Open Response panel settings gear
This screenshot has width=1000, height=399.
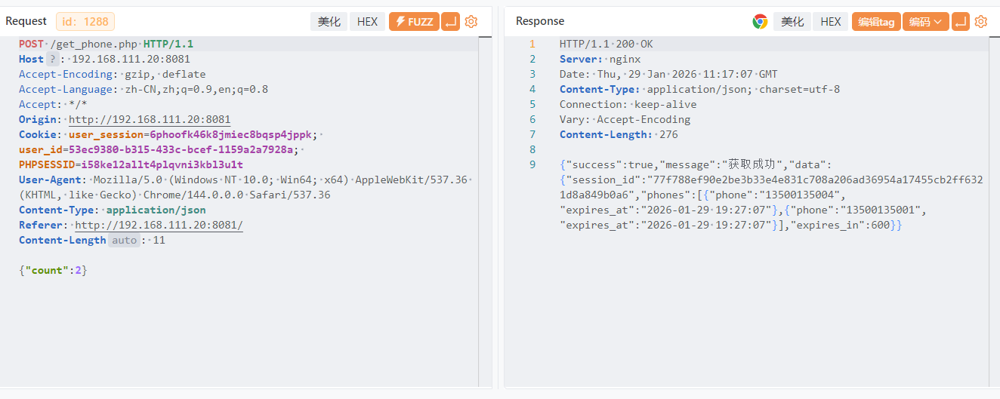pos(981,22)
